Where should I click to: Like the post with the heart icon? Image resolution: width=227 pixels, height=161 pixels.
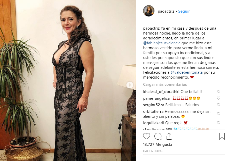coord(146,136)
